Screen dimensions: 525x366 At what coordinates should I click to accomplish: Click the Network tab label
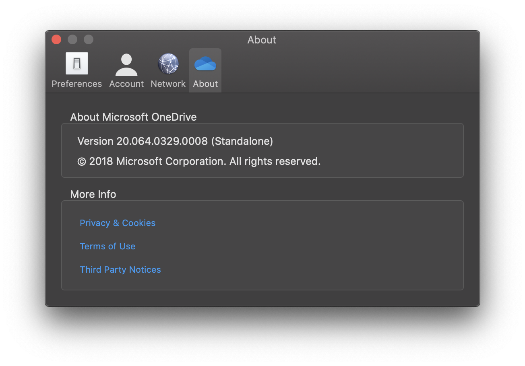click(x=168, y=84)
